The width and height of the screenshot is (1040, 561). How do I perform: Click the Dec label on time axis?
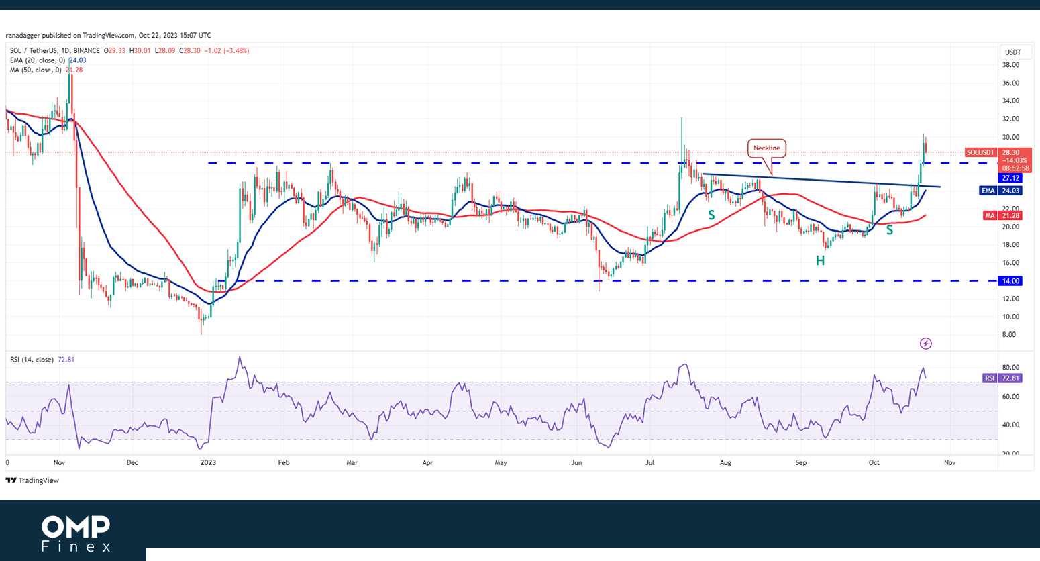click(x=132, y=463)
